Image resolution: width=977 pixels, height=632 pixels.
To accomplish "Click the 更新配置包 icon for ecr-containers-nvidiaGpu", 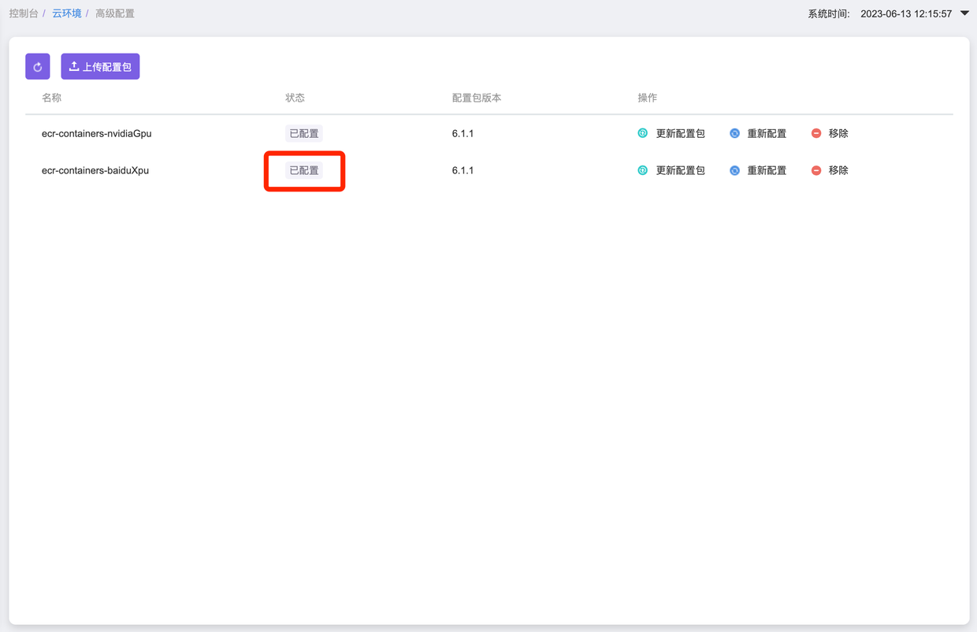I will click(x=643, y=133).
